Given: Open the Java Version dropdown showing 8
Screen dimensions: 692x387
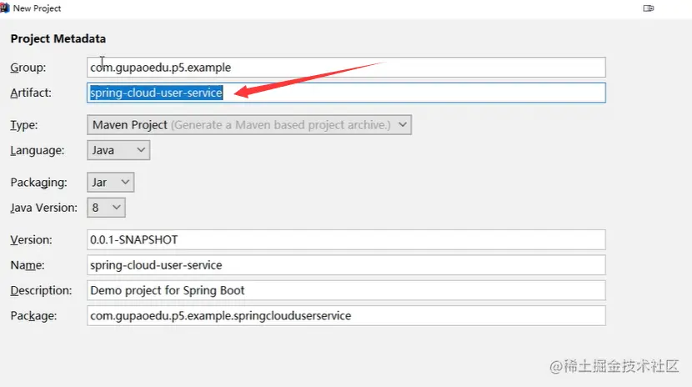Looking at the screenshot, I should [106, 208].
